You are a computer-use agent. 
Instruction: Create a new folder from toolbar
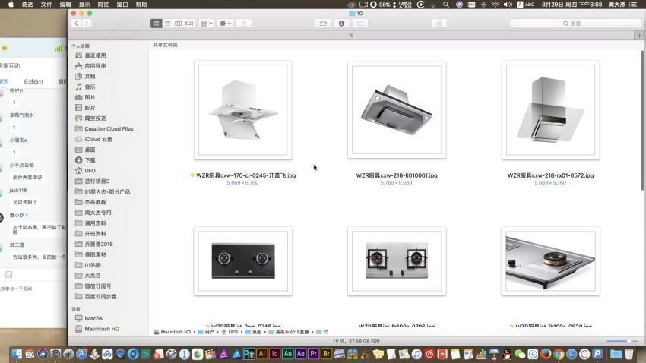tap(323, 24)
